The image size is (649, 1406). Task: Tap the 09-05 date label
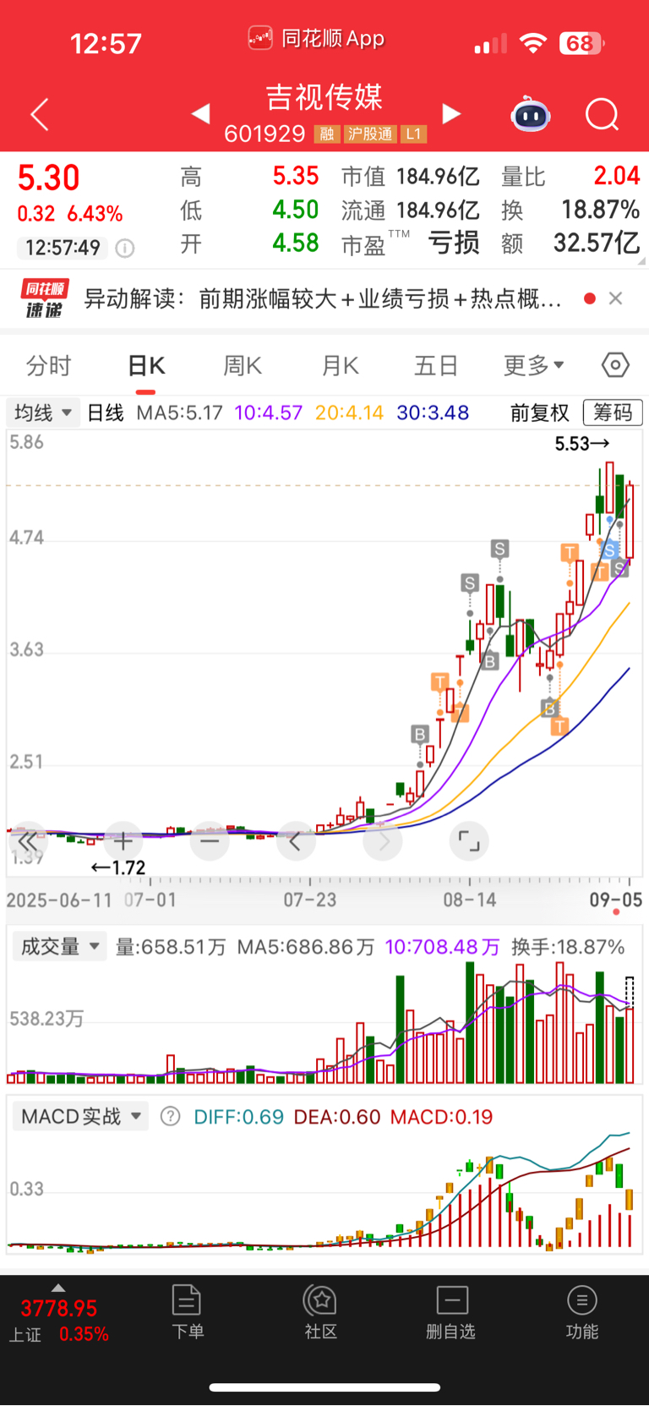pyautogui.click(x=616, y=900)
